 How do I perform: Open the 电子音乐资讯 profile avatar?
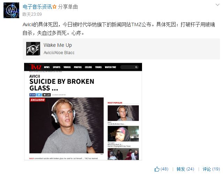(x=11, y=10)
